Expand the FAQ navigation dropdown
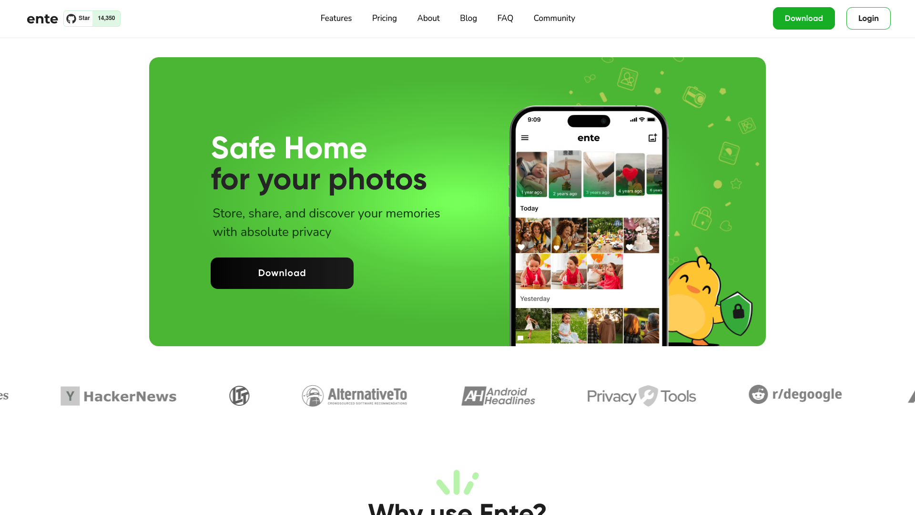 (x=505, y=18)
